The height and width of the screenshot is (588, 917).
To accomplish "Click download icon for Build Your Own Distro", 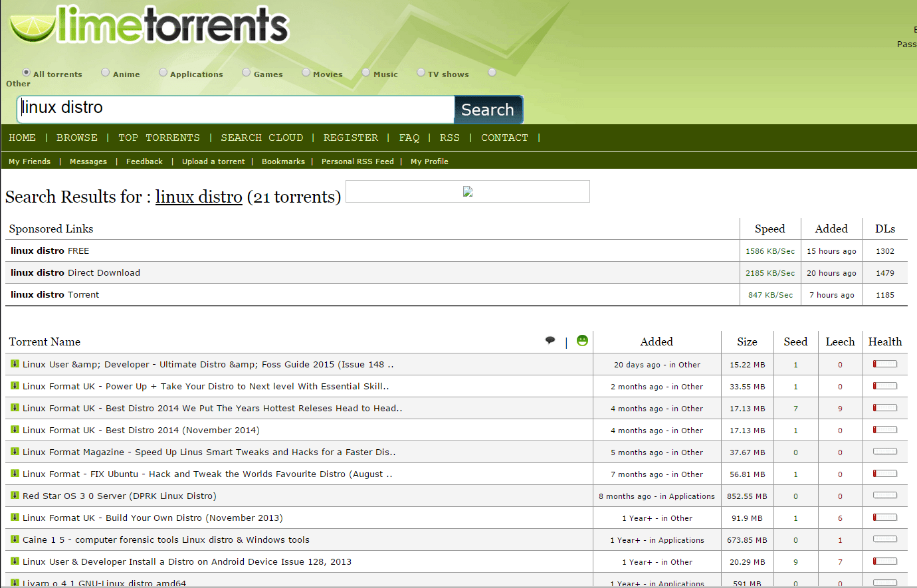I will 15,518.
